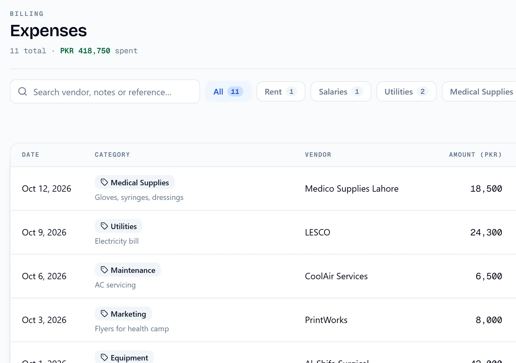
Task: Click tag icon on Utilities row badge
Action: [104, 226]
